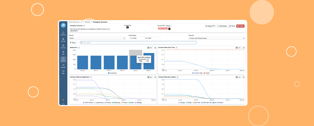Open Dashboard from the sidebar
Screen dimensions: 314x126
pos(63,33)
